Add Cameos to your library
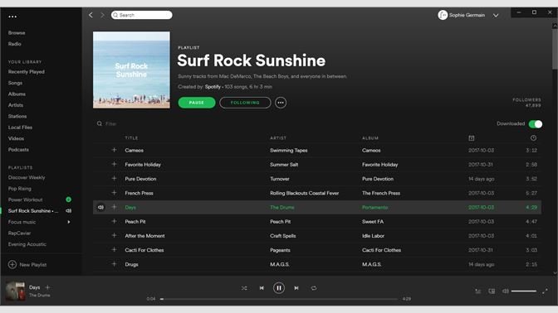Screen dimensions: 558x313 (x=114, y=150)
